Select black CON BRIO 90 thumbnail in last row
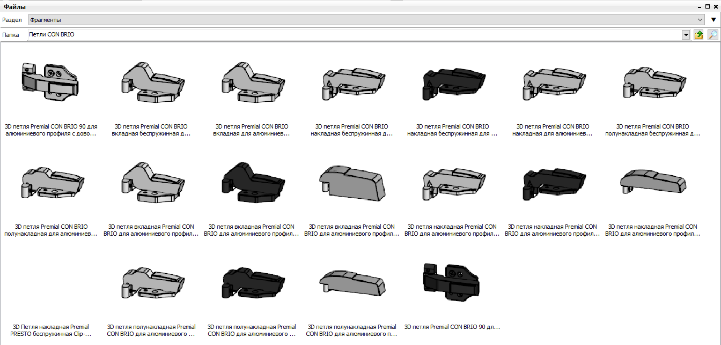The height and width of the screenshot is (345, 721). click(x=451, y=283)
